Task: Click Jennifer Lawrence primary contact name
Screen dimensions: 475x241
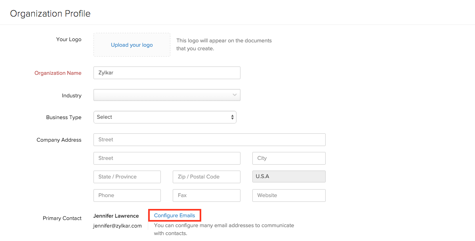Action: click(x=116, y=216)
